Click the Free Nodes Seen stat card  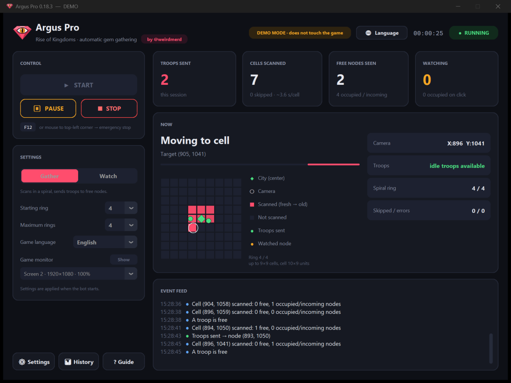pos(368,79)
